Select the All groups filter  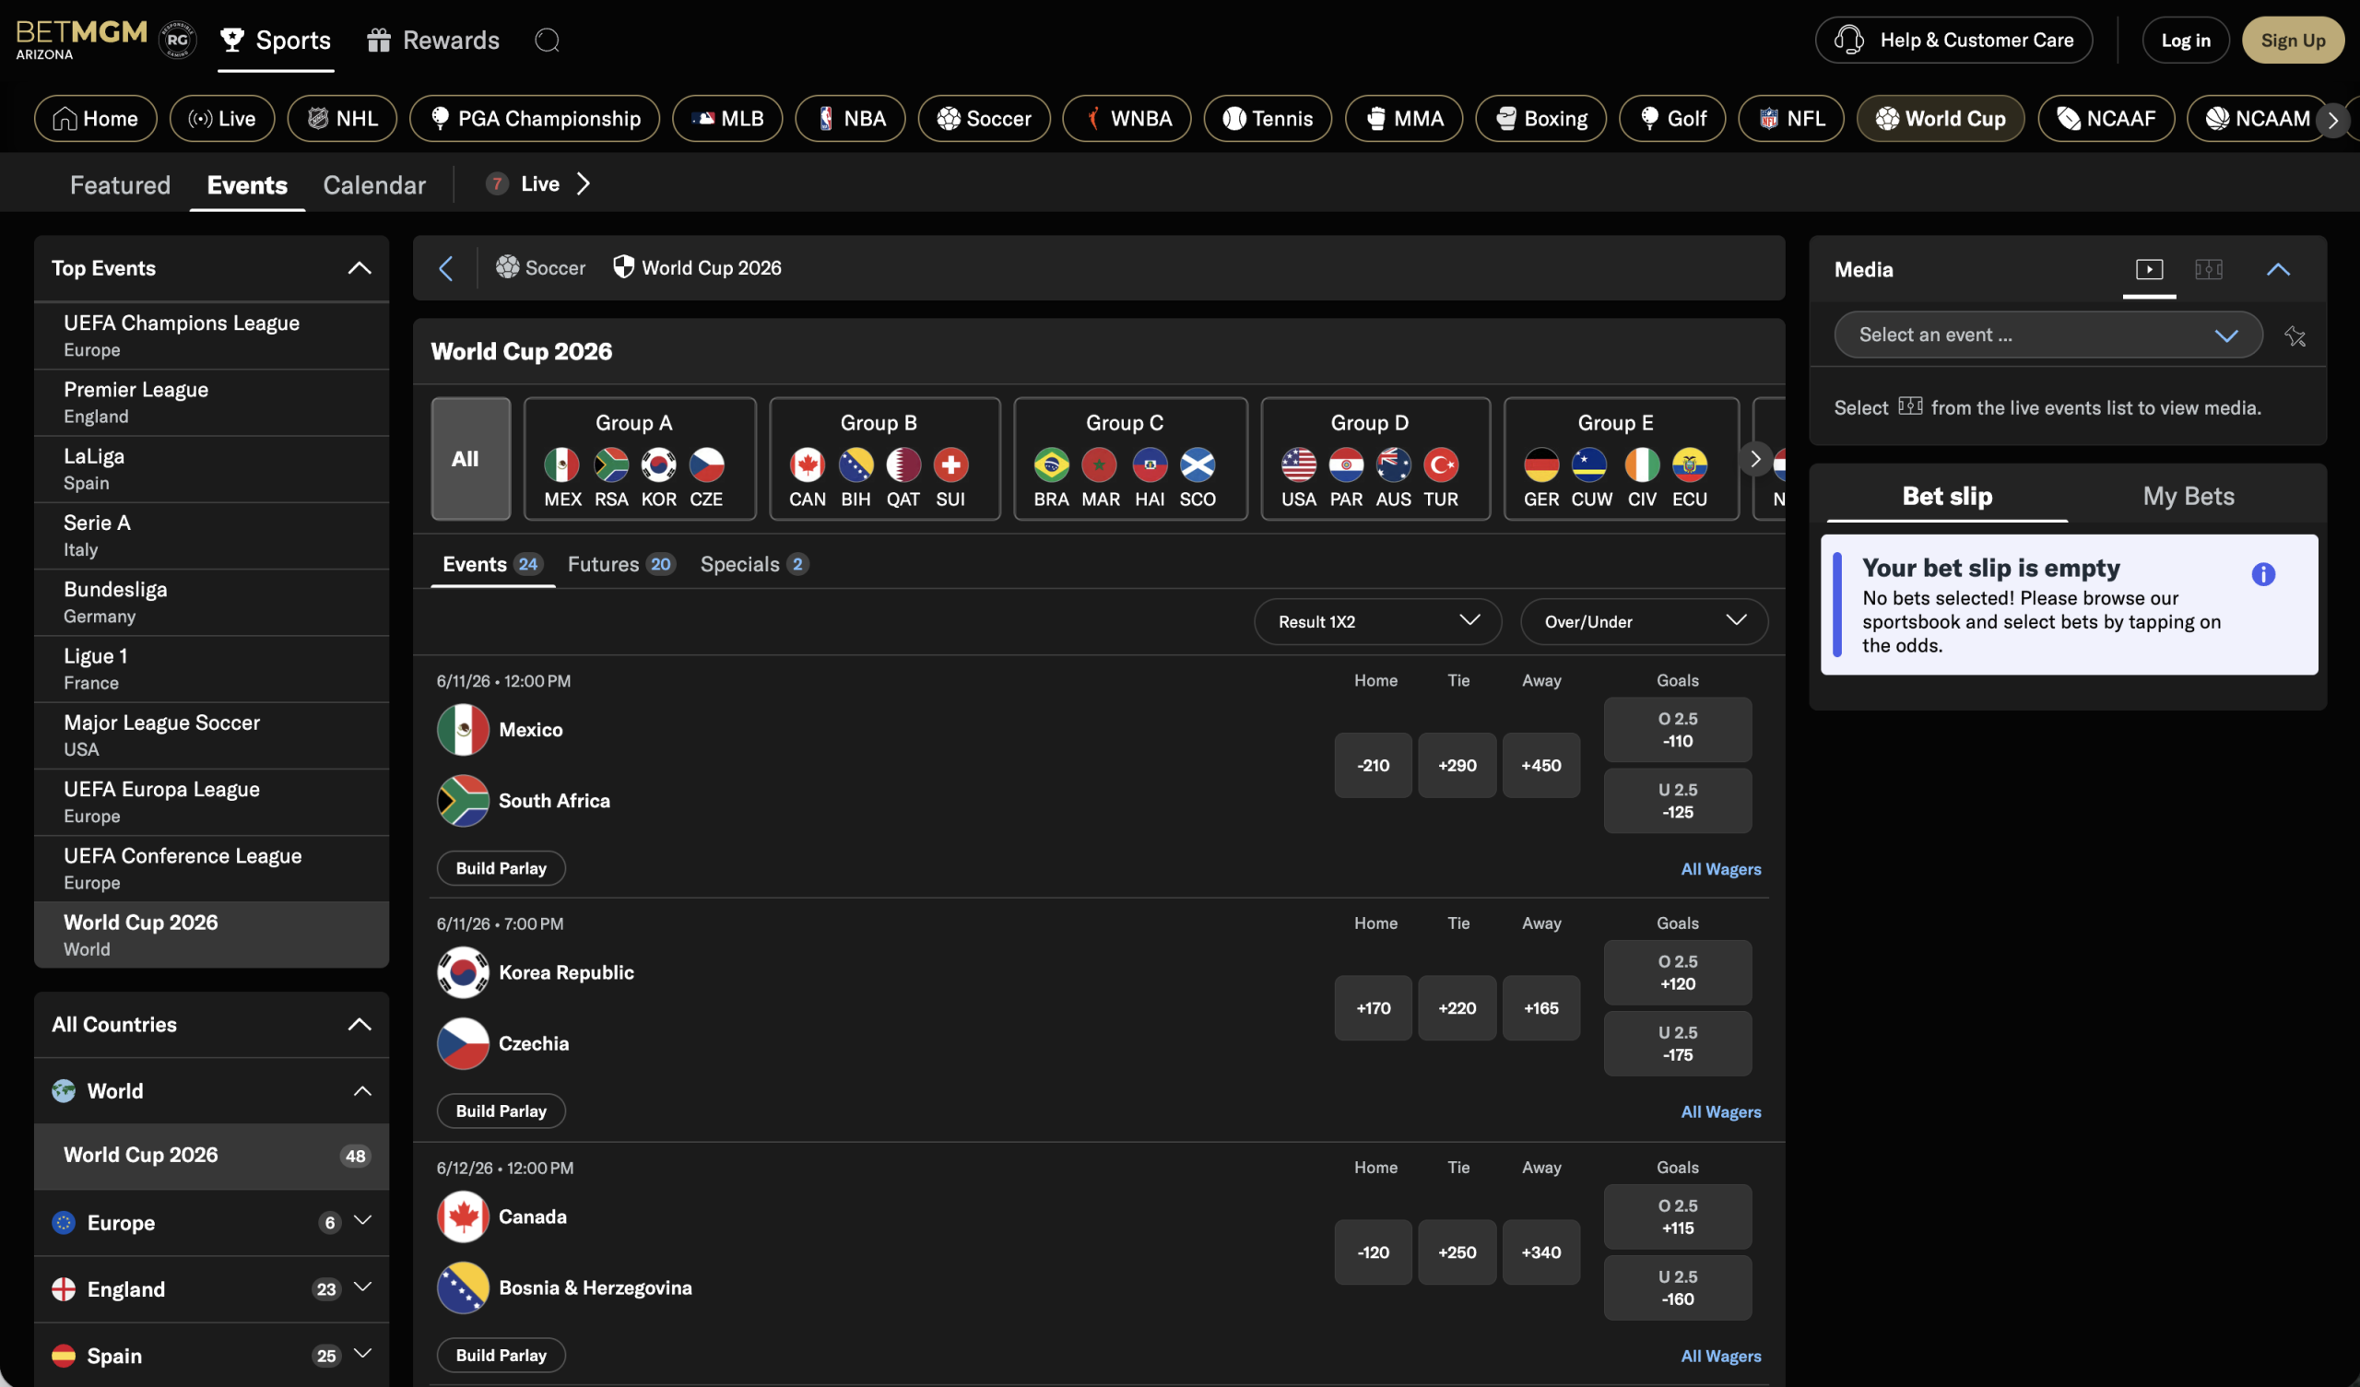coord(471,459)
